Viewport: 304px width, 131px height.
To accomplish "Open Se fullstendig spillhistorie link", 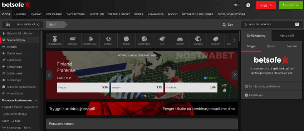I will pos(271,87).
